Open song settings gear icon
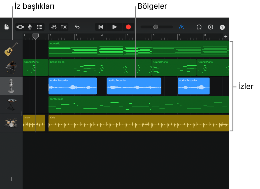 point(210,27)
